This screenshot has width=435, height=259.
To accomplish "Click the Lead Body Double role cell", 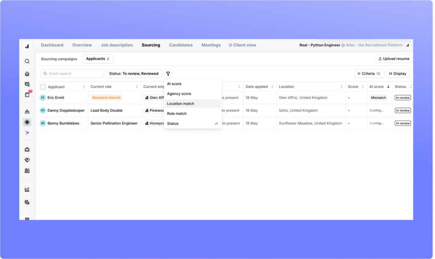I will pyautogui.click(x=107, y=110).
